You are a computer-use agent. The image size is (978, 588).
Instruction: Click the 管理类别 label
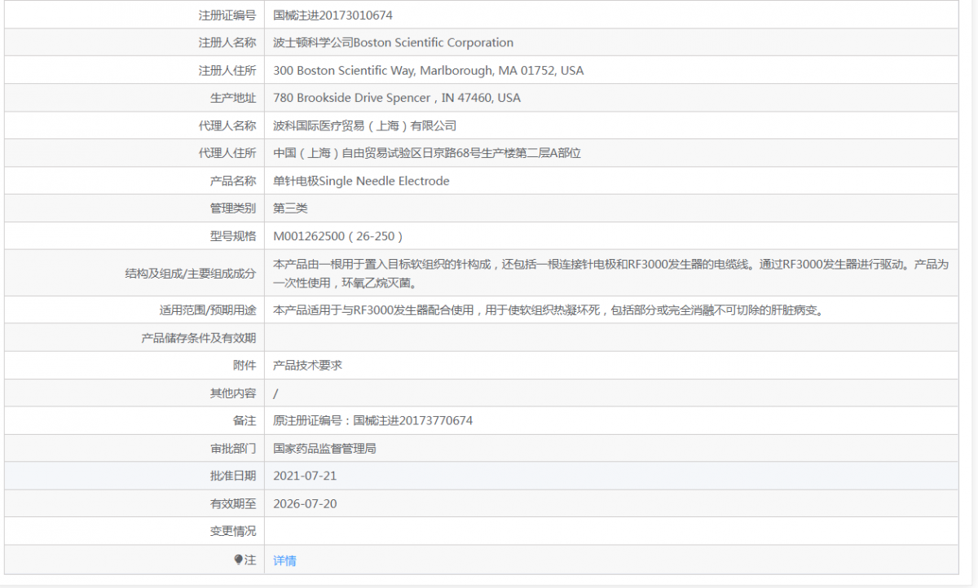pos(233,208)
